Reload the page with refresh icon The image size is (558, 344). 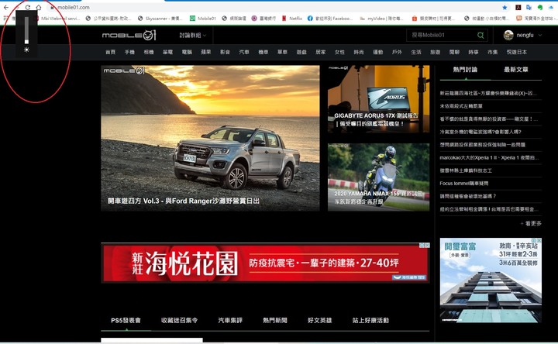pyautogui.click(x=27, y=7)
